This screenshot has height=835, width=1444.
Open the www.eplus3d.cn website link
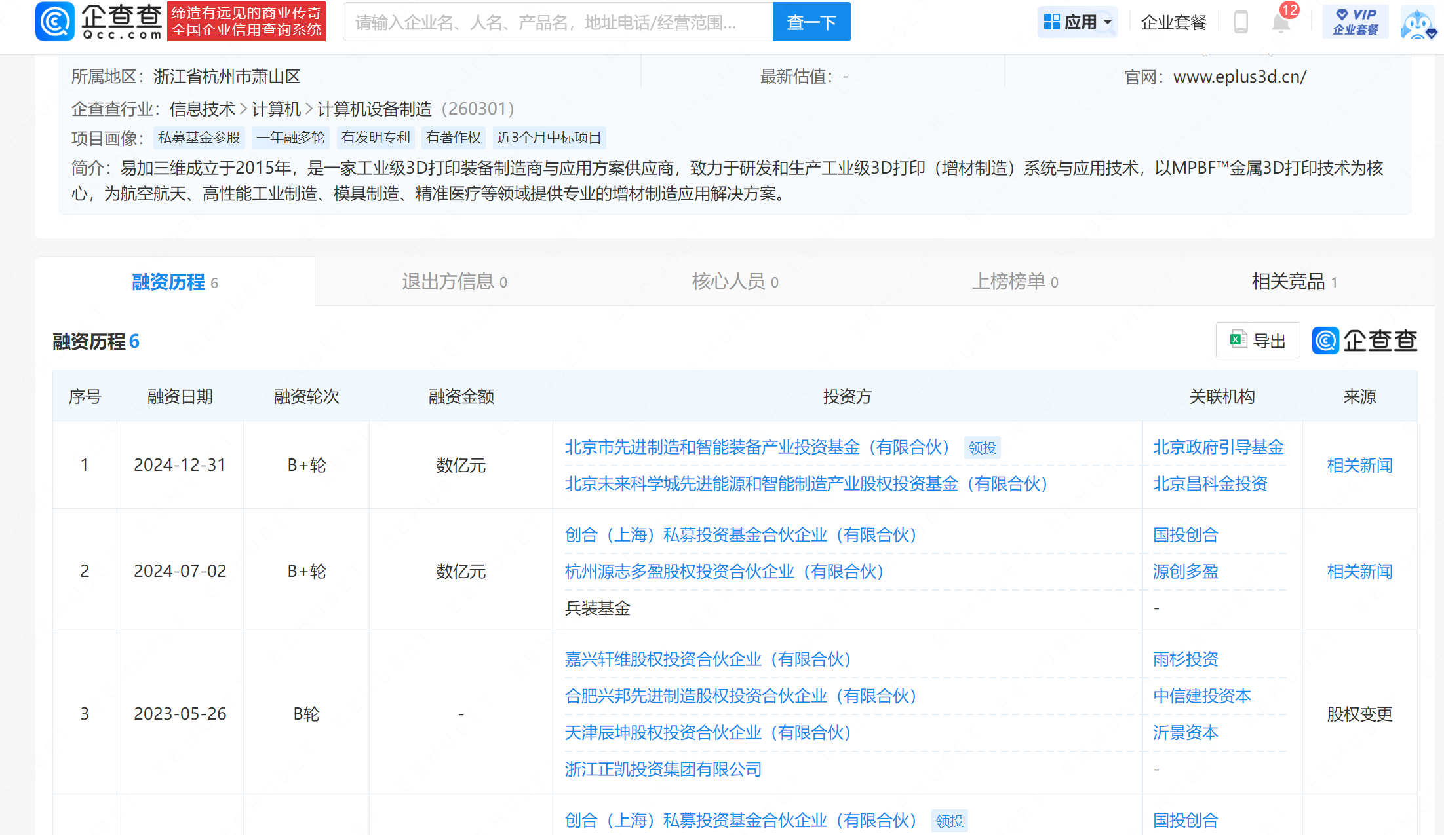(1239, 77)
